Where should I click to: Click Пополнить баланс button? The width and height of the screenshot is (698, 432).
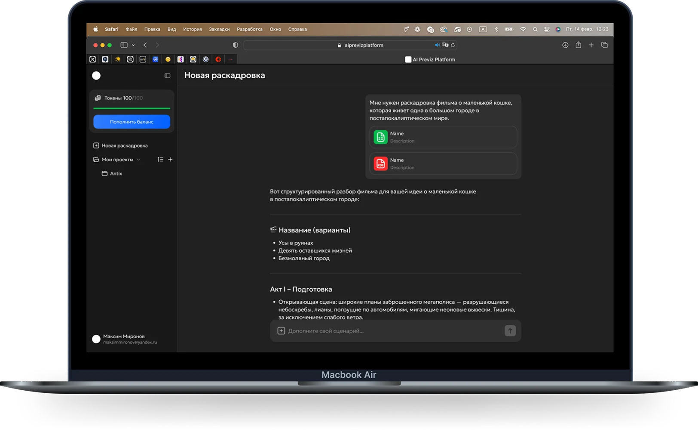(132, 122)
